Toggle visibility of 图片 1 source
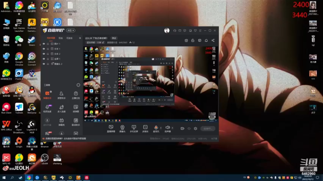Image resolution: width=323 pixels, height=181 pixels. (x=44, y=44)
